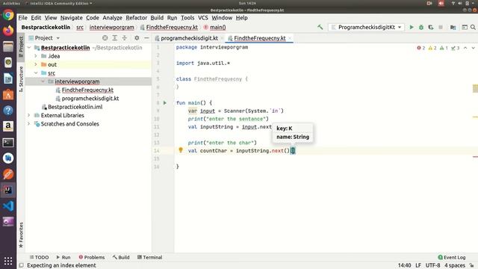This screenshot has height=269, width=478.
Task: Start debugging with the bug icon
Action: (x=421, y=27)
